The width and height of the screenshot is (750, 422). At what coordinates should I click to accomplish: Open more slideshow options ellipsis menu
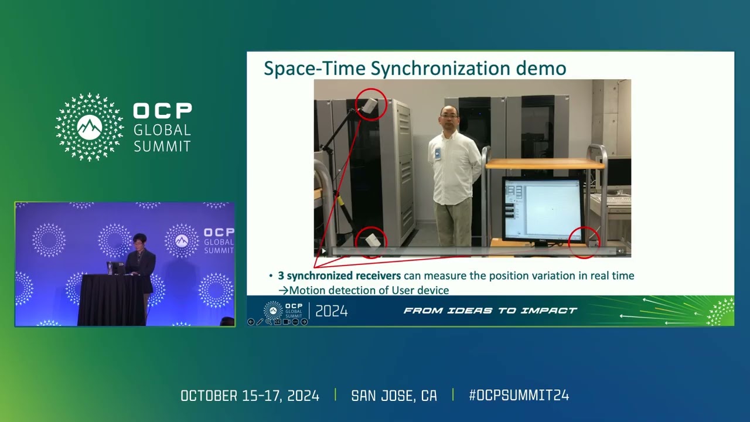pyautogui.click(x=295, y=322)
